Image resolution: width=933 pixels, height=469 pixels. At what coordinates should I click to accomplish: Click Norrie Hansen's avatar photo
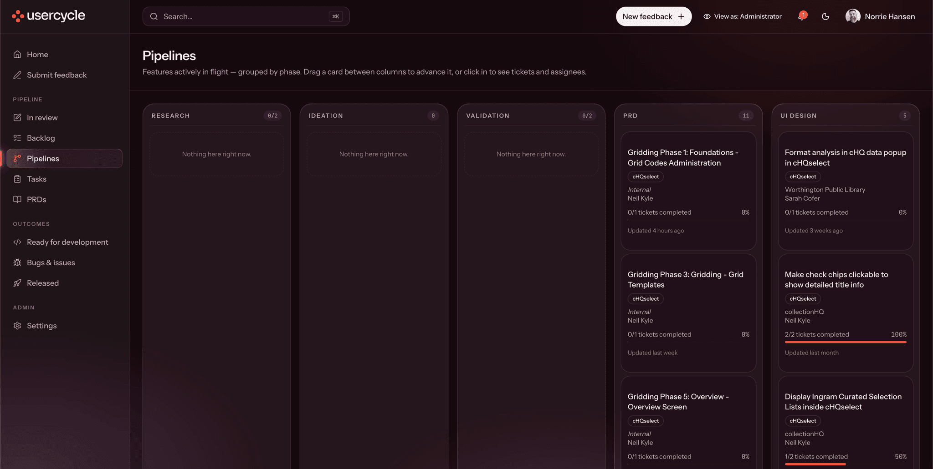pos(853,16)
